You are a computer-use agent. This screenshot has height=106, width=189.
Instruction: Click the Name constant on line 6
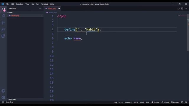(77, 38)
